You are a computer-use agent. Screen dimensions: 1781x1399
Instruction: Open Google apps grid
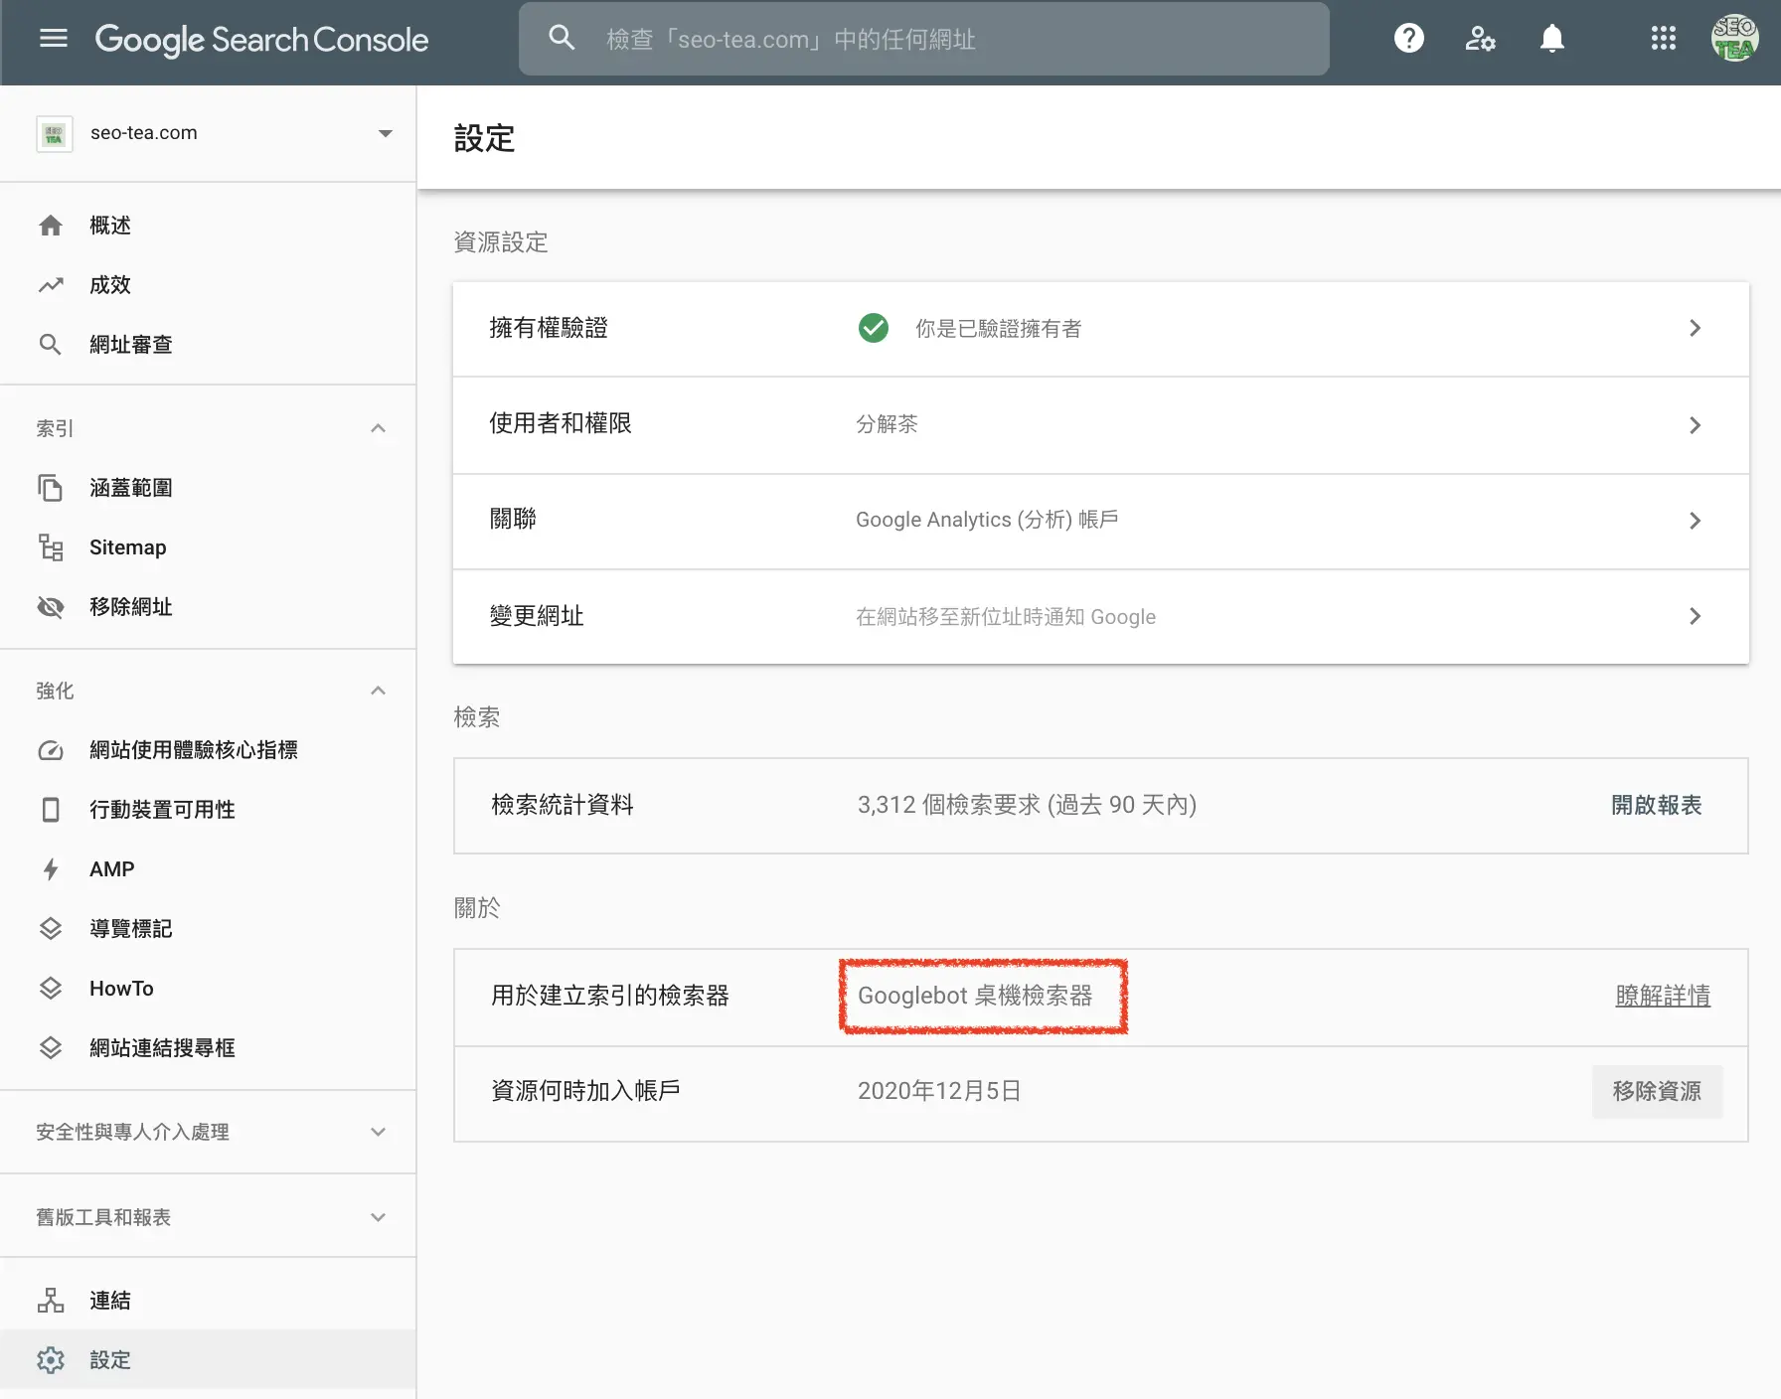1663,39
